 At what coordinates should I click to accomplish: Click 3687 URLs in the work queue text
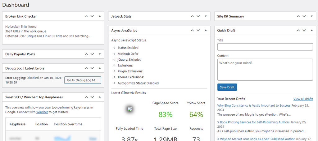coord(26,31)
